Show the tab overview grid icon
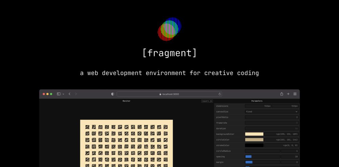339x167 pixels. [295, 94]
